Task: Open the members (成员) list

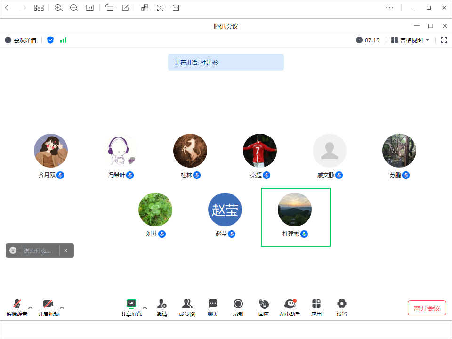Action: [187, 307]
